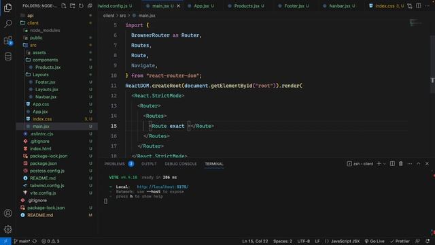The height and width of the screenshot is (245, 435).
Task: Open the Search view in activity bar
Action: point(7,24)
